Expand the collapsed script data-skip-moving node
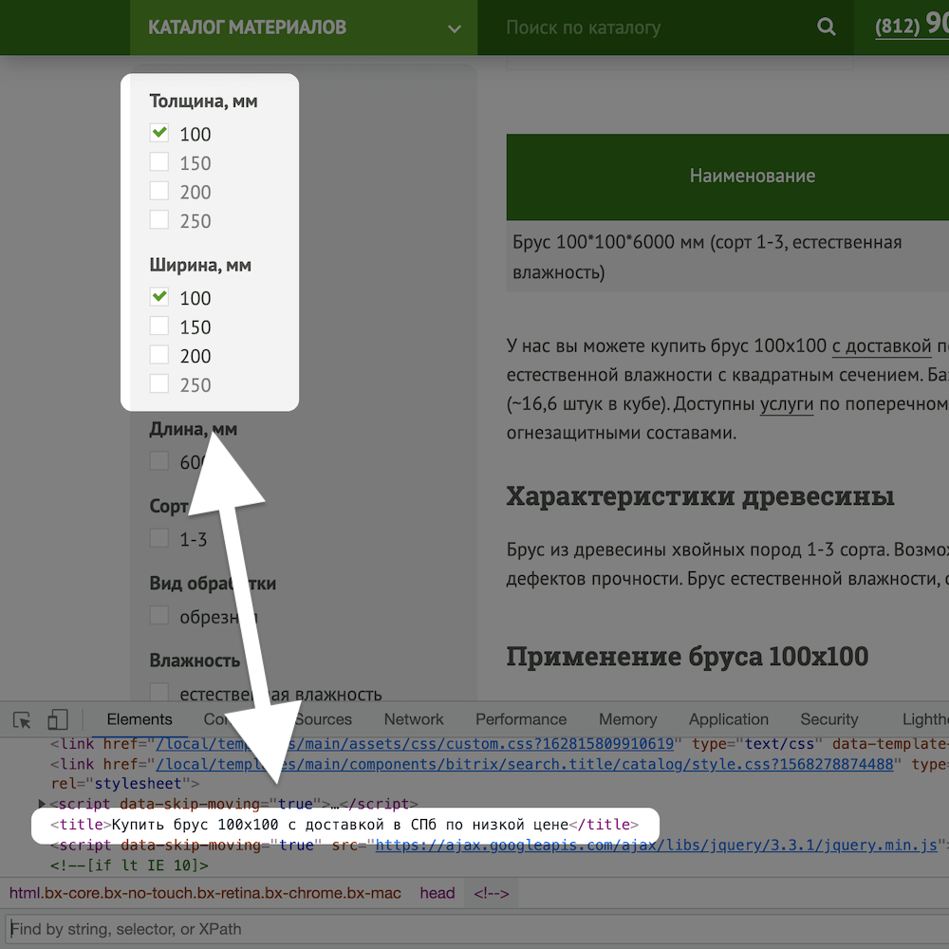Viewport: 949px width, 949px height. [41, 804]
